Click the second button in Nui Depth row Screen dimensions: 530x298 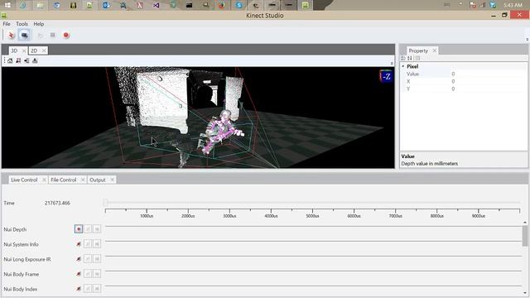88,229
